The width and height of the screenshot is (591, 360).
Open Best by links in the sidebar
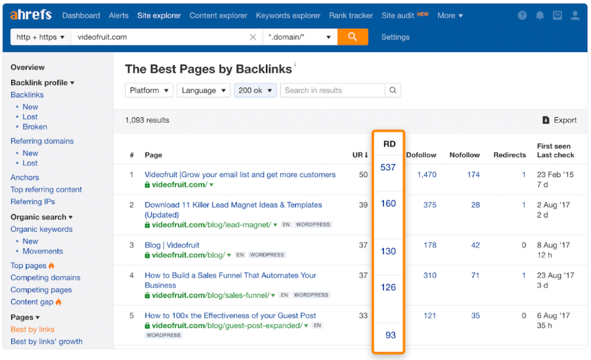tap(33, 329)
